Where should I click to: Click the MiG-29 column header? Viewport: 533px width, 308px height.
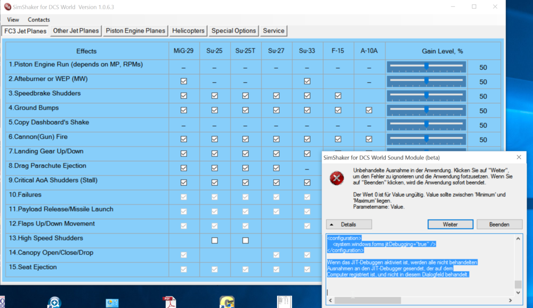tap(183, 51)
